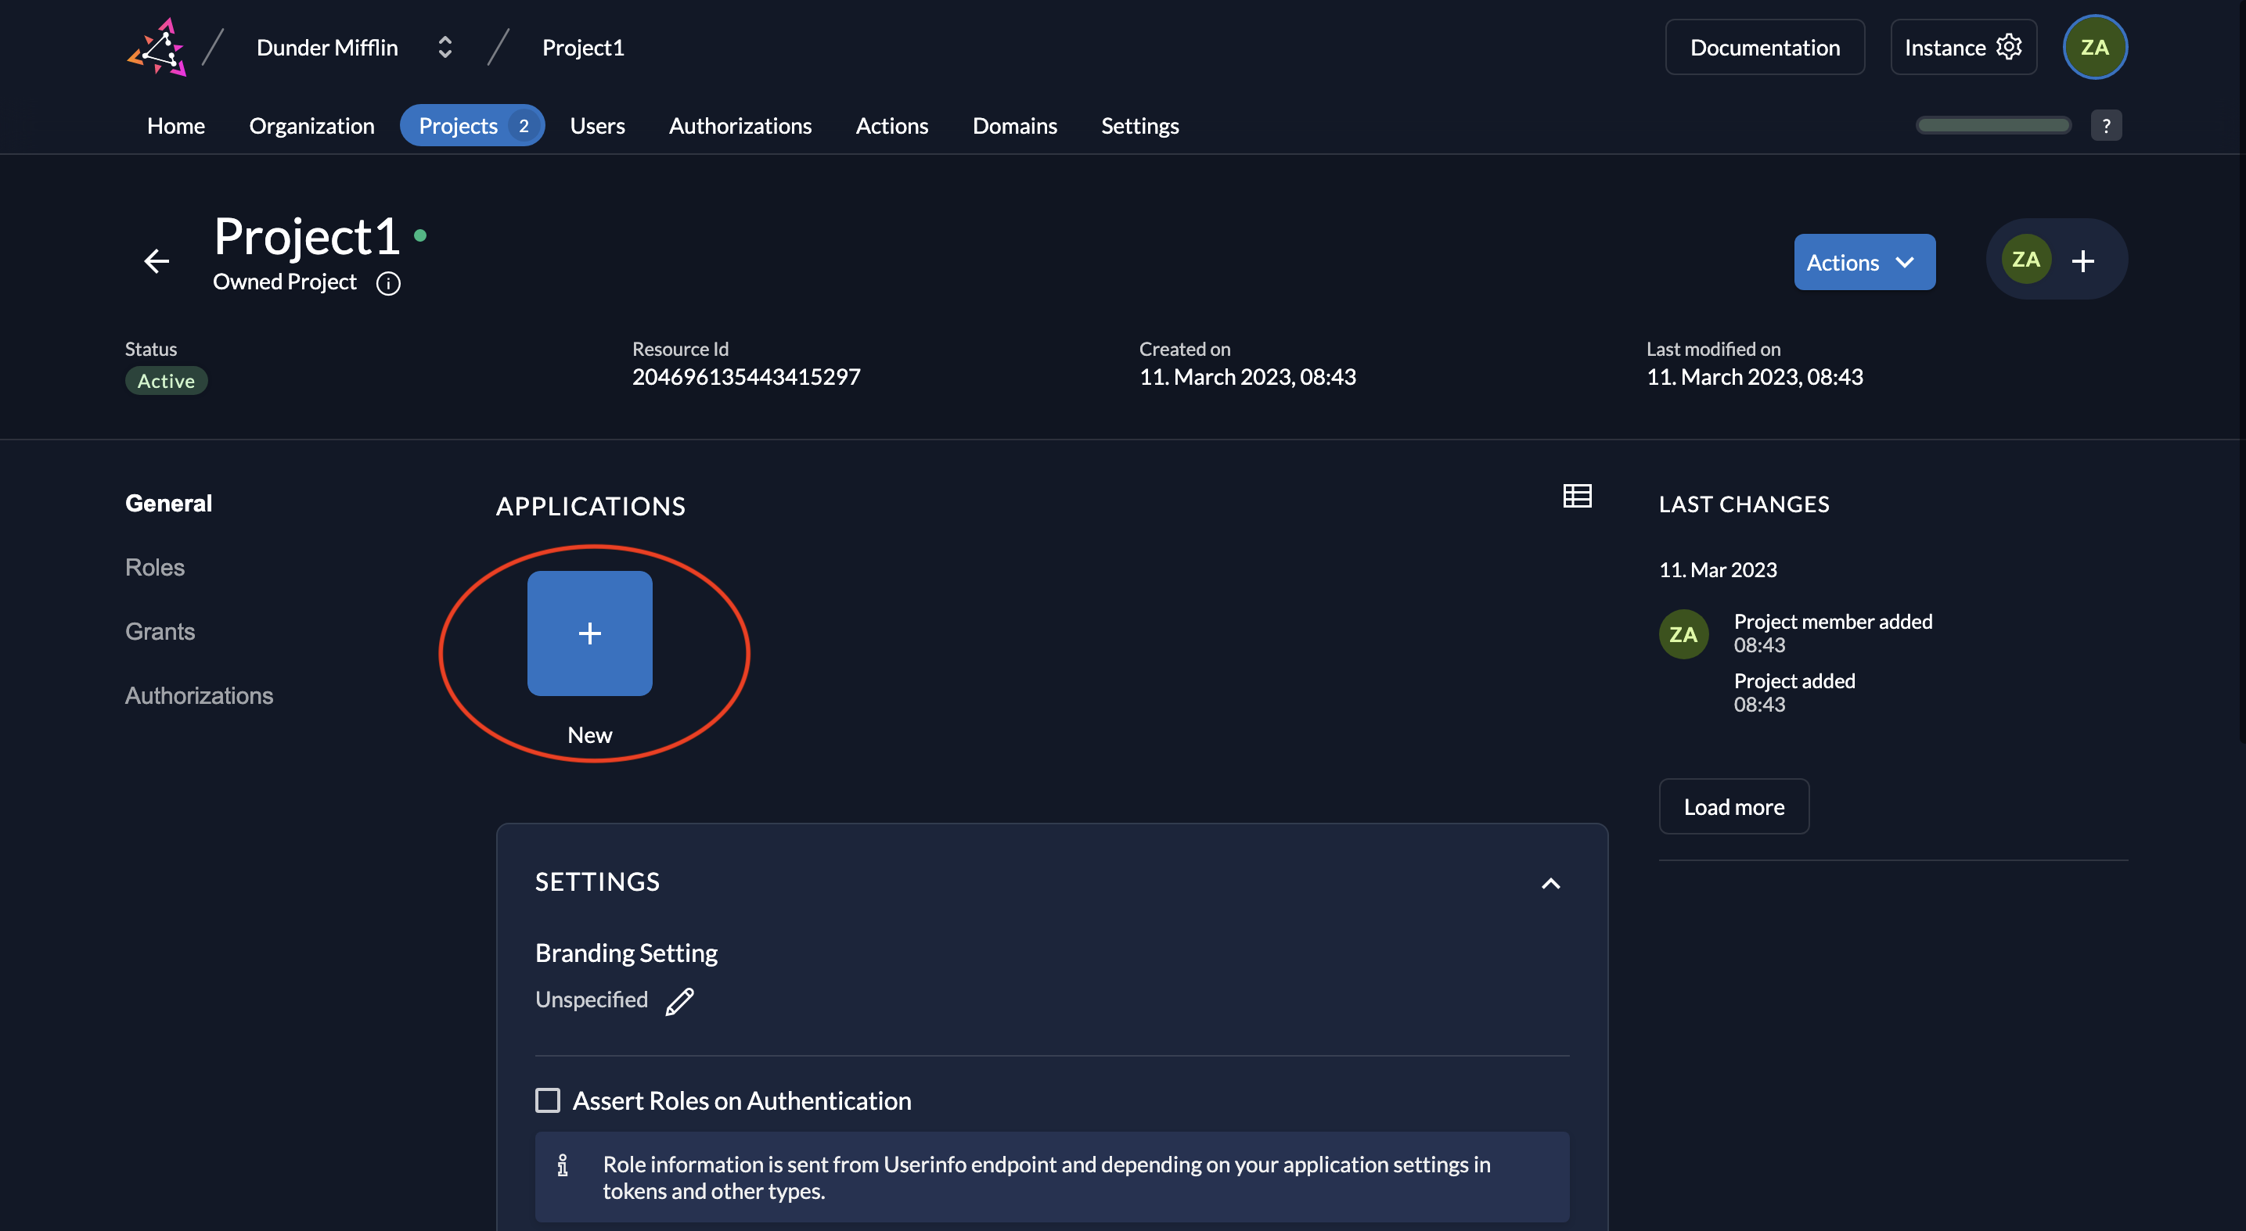
Task: Click the Instance settings gear icon
Action: click(2008, 45)
